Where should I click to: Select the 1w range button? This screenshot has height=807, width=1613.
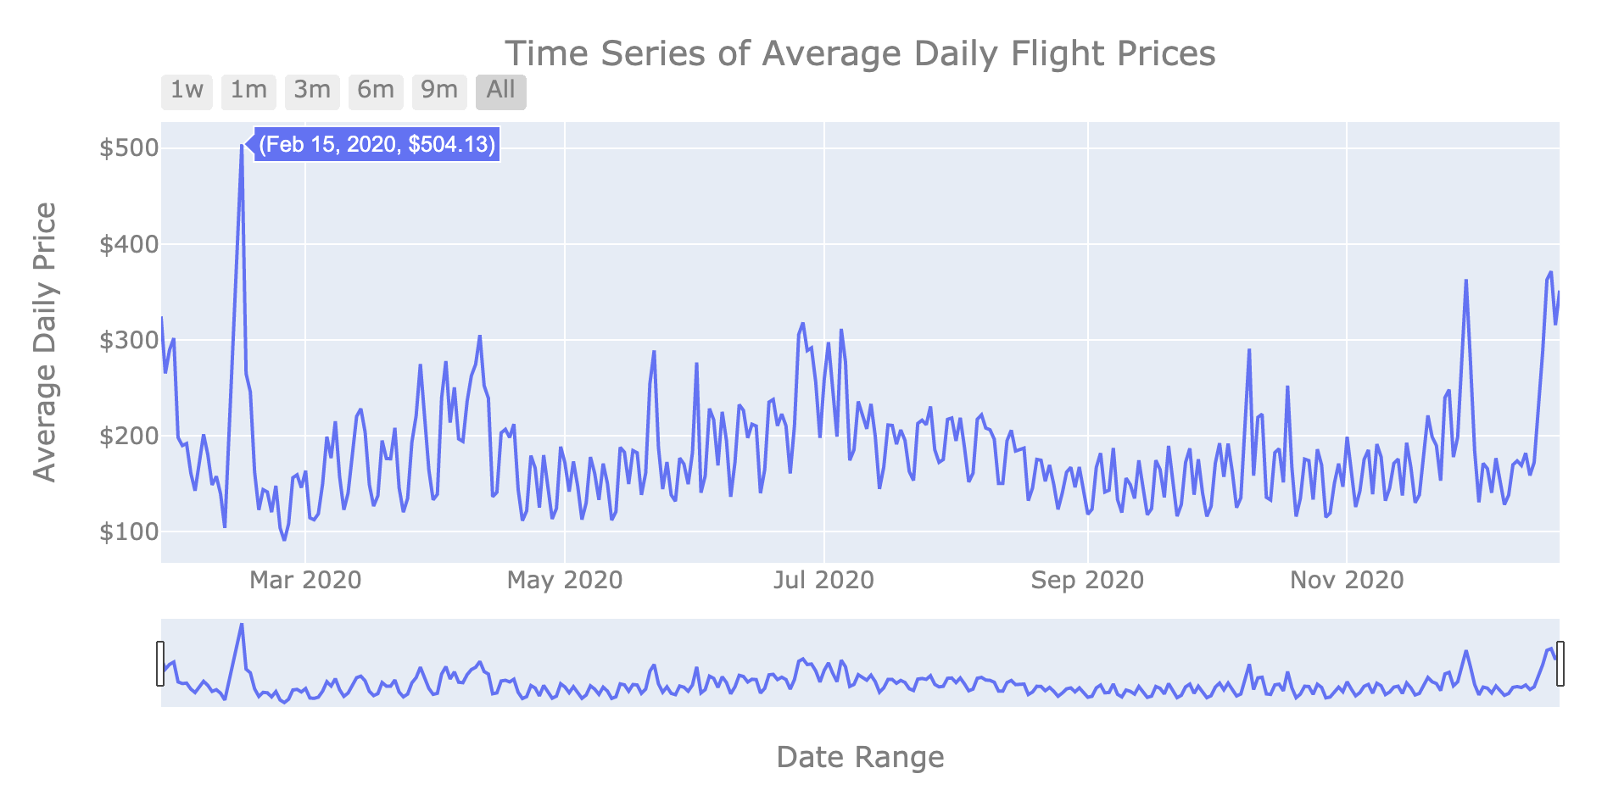point(187,92)
